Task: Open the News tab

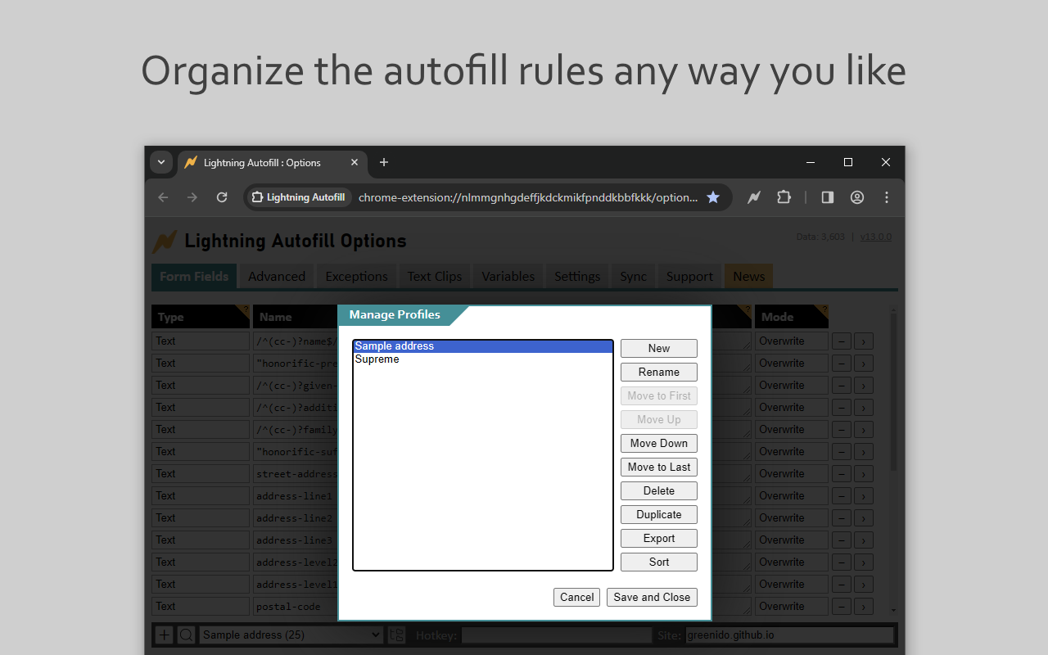Action: (748, 276)
